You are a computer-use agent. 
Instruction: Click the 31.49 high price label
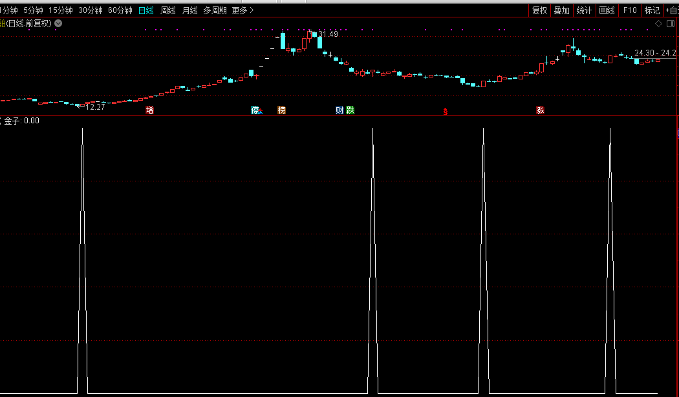[328, 34]
